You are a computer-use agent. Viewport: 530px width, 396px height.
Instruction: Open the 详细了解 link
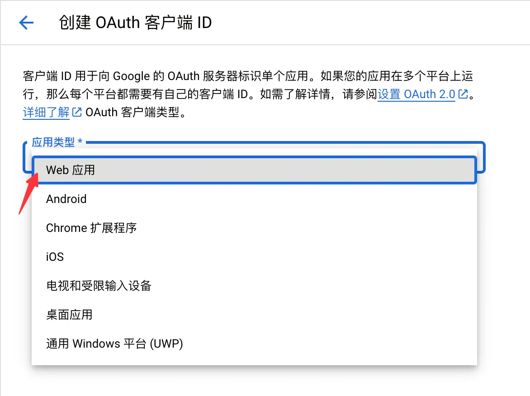(46, 112)
